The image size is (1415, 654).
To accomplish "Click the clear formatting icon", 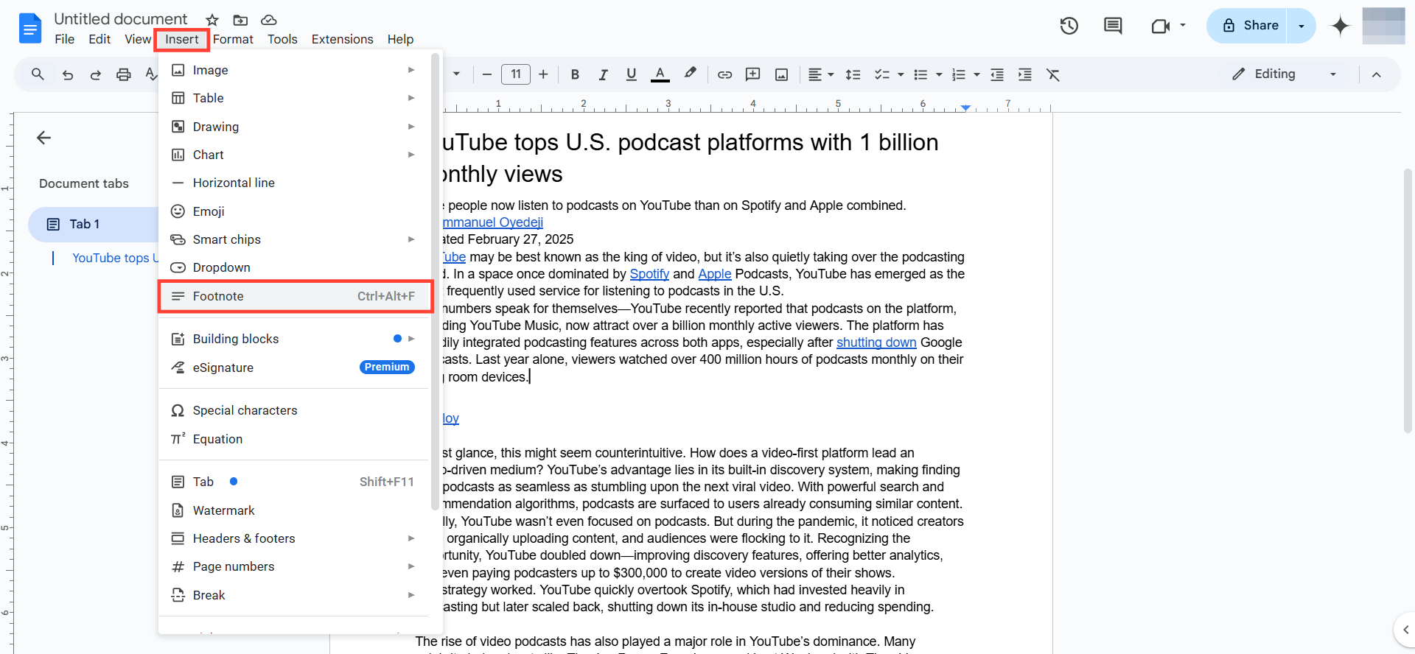I will point(1053,74).
